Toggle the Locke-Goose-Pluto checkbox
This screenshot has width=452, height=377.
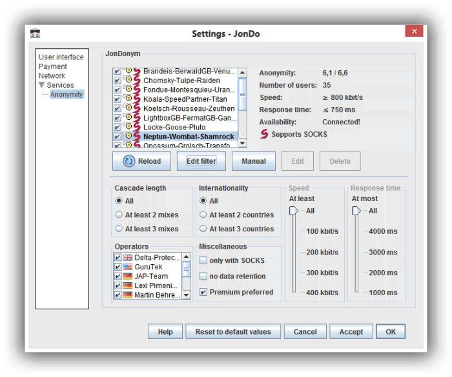coord(117,127)
